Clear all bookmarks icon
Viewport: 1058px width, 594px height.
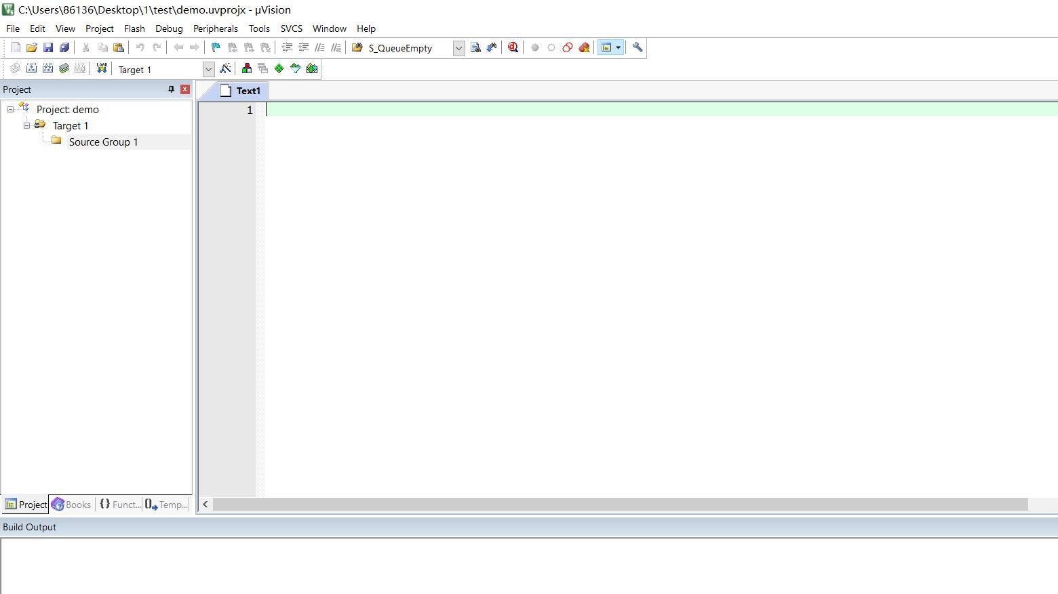[265, 47]
